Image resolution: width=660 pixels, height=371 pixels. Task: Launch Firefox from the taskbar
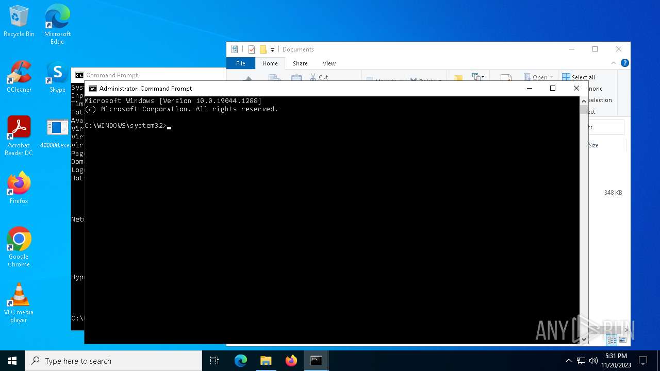(x=291, y=361)
